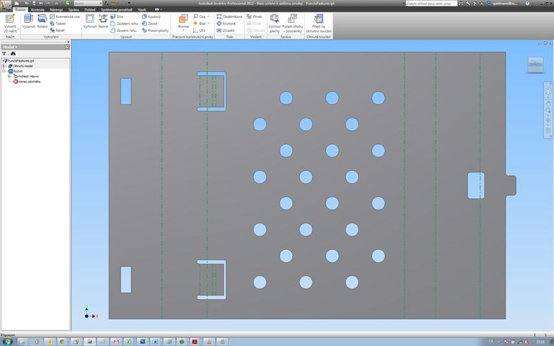The image size is (554, 346).
Task: Open Výchozí plechy sheet metal defaults
Action: [x=274, y=24]
